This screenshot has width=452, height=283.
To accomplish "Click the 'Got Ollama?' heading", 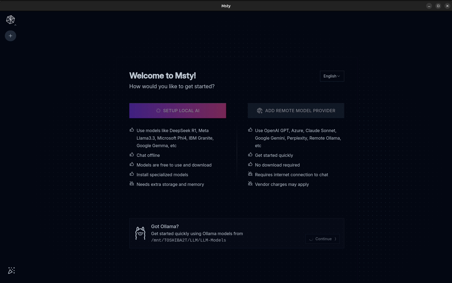I will point(165,227).
